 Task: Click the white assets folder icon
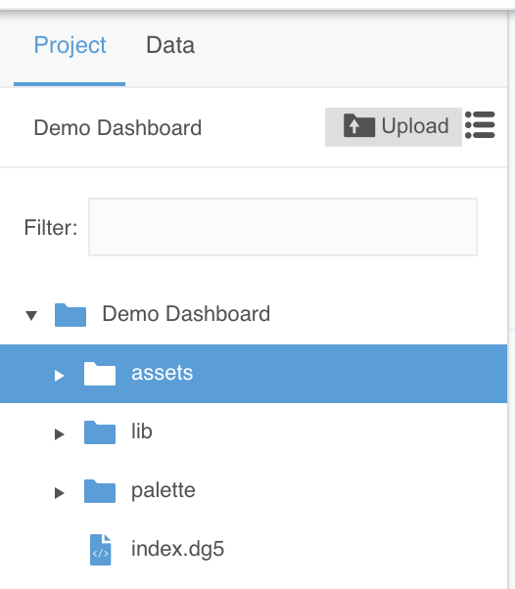100,374
